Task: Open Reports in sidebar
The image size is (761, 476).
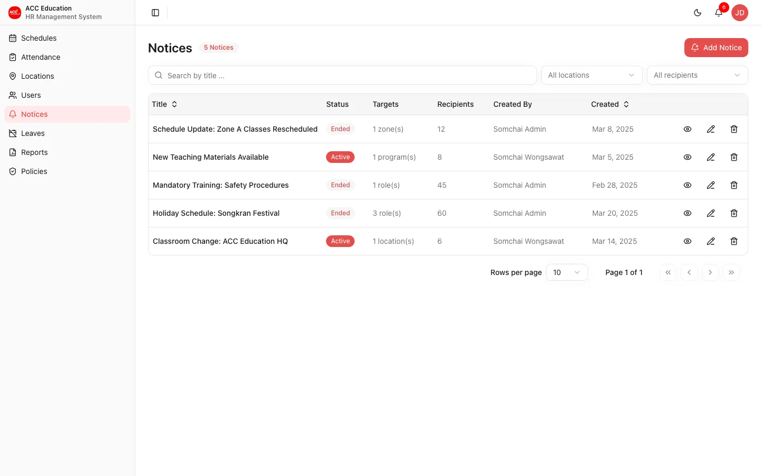Action: (x=68, y=152)
